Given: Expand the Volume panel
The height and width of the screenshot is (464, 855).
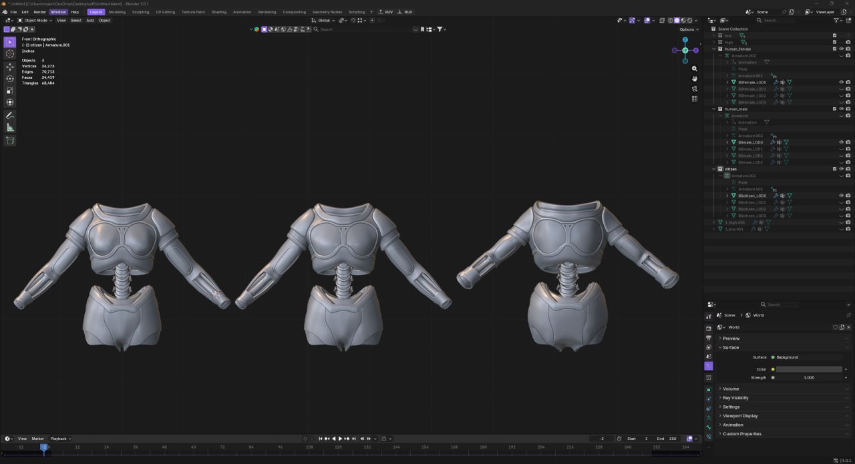Looking at the screenshot, I should (731, 389).
